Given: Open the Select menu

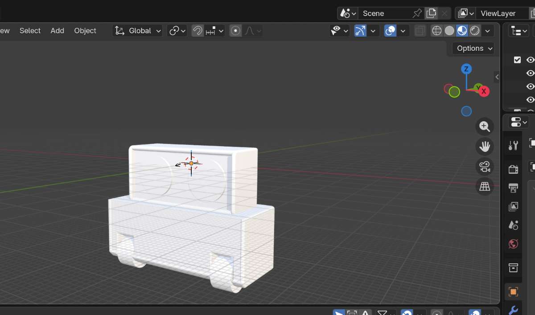Looking at the screenshot, I should pos(30,31).
